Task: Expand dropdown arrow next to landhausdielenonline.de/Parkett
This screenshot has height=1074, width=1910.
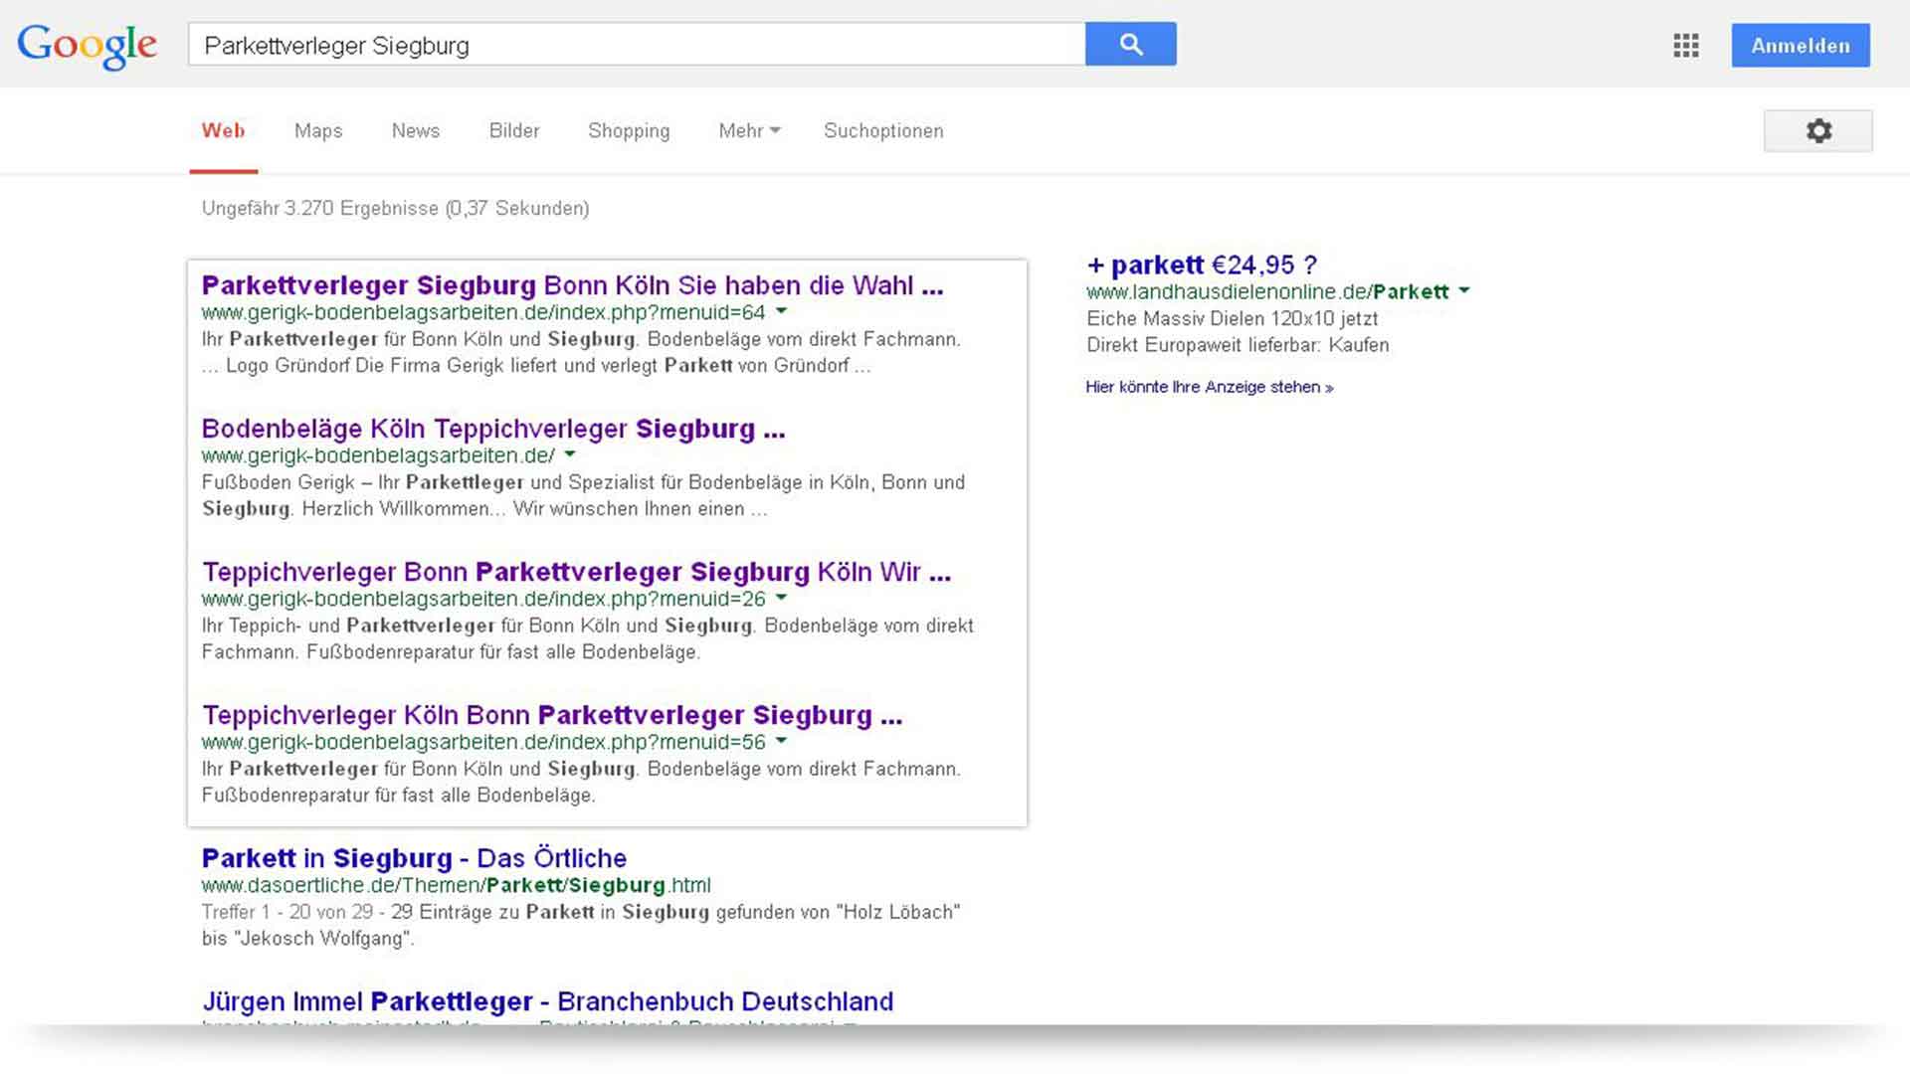Action: [x=1464, y=291]
